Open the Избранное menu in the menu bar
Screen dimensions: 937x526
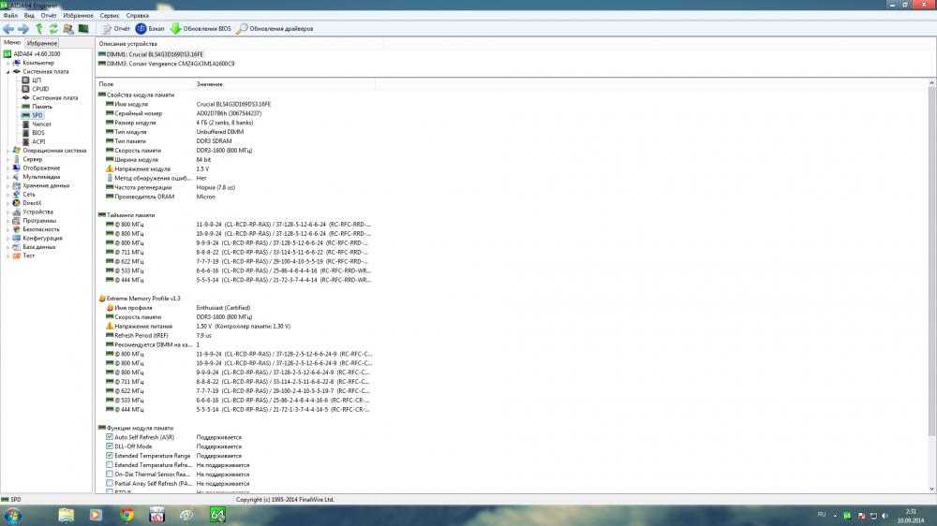79,16
